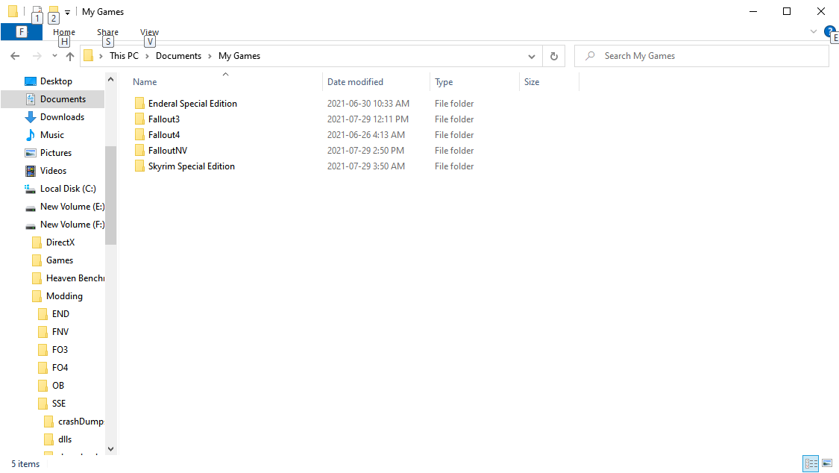Select the FalloutNV folder icon

click(x=139, y=151)
